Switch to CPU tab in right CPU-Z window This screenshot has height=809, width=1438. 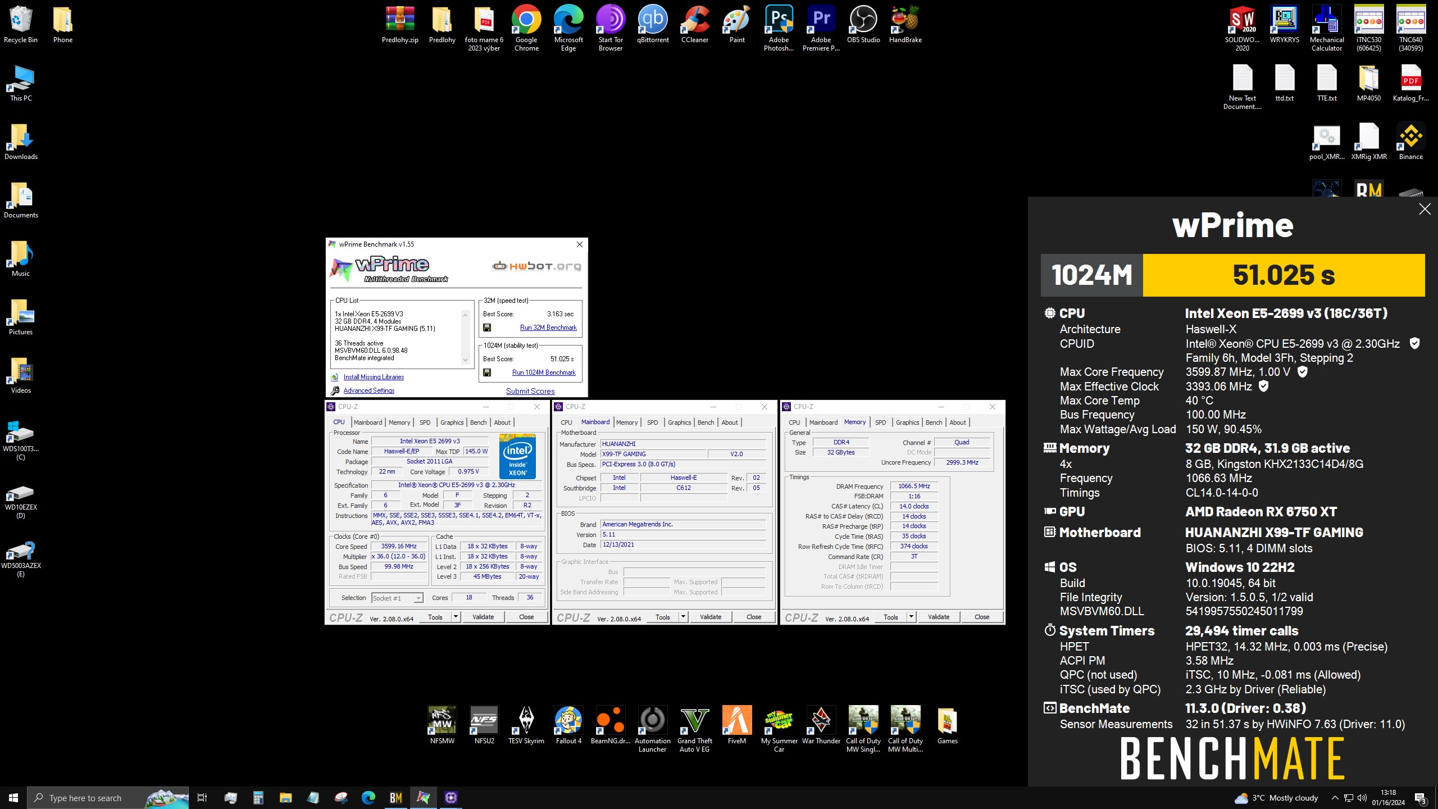pyautogui.click(x=794, y=422)
